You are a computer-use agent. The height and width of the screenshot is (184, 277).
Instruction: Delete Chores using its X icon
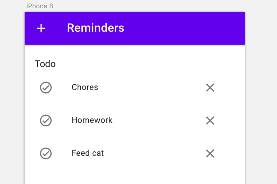(210, 87)
